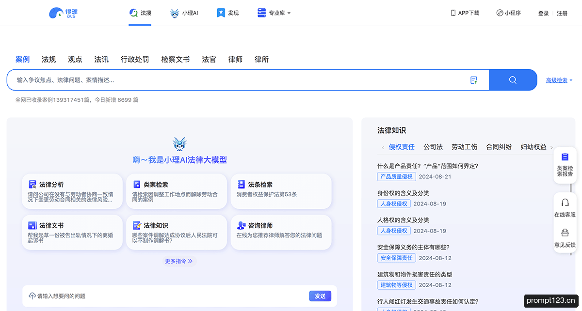Click the upload icon in AI question box
Viewport: 582px width, 311px height.
point(32,296)
